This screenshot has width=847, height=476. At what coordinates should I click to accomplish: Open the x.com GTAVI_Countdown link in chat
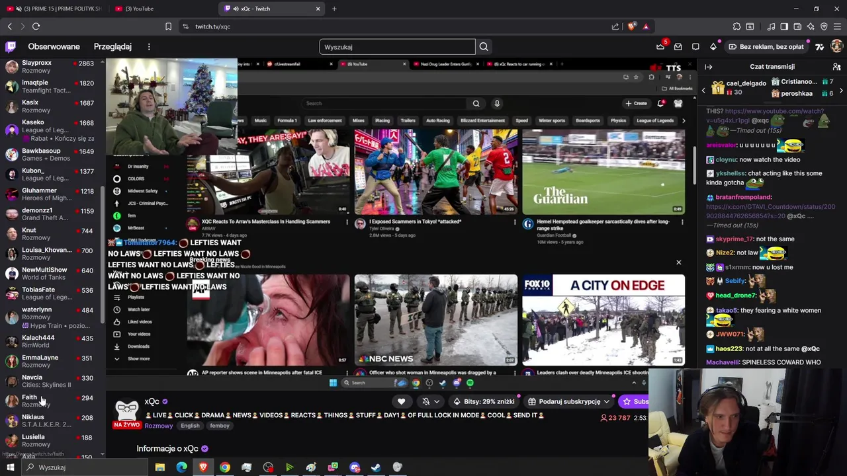point(770,212)
